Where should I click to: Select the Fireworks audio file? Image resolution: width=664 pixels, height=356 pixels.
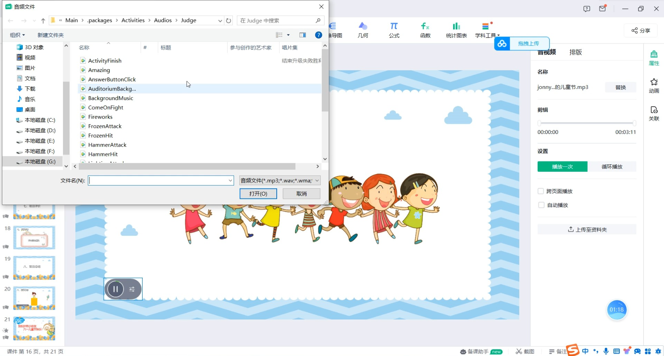pos(100,117)
